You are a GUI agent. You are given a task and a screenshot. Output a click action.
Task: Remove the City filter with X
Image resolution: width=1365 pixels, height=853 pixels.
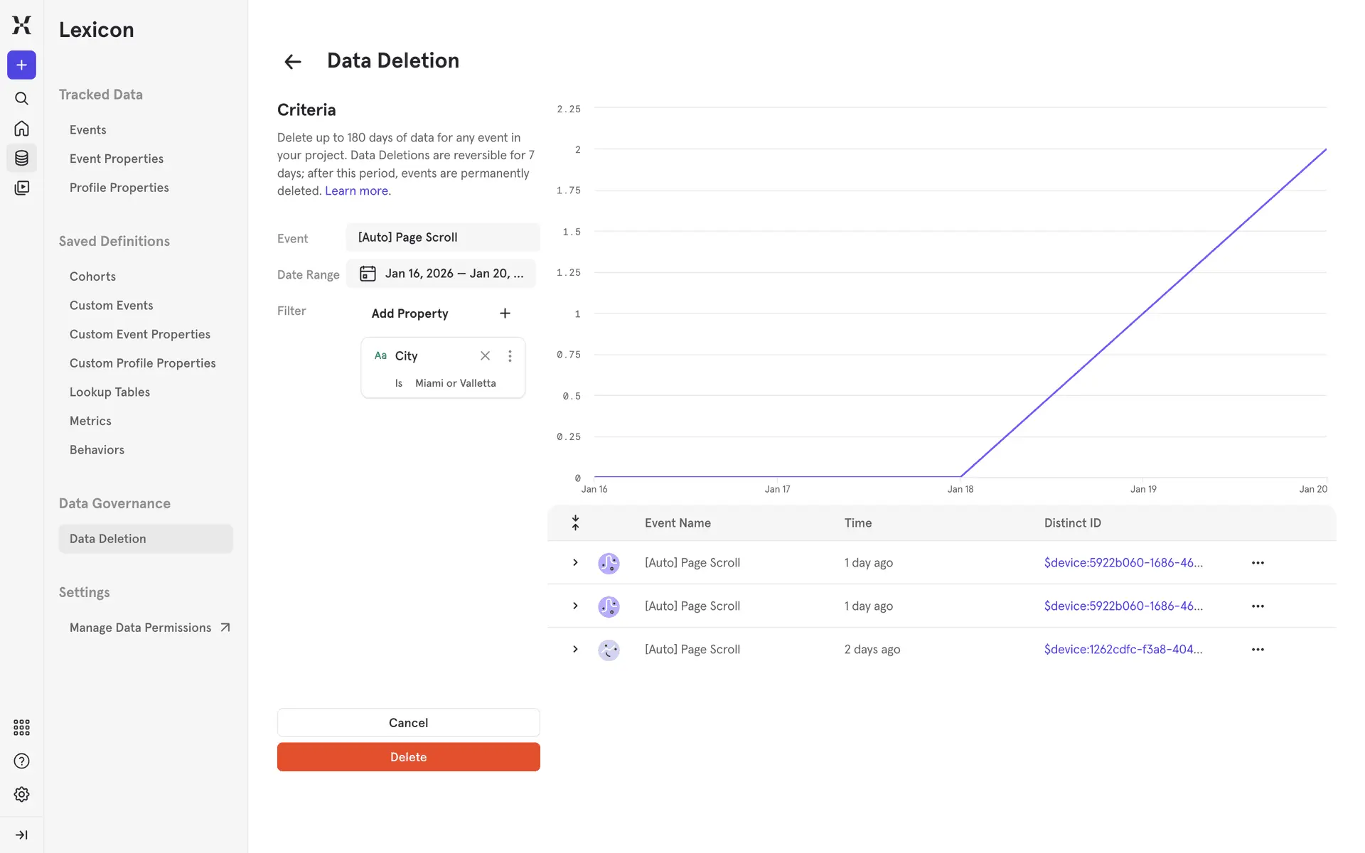click(x=485, y=355)
